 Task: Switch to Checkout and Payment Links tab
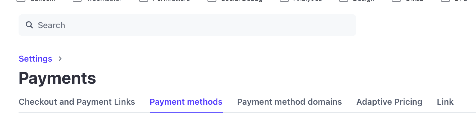[77, 102]
